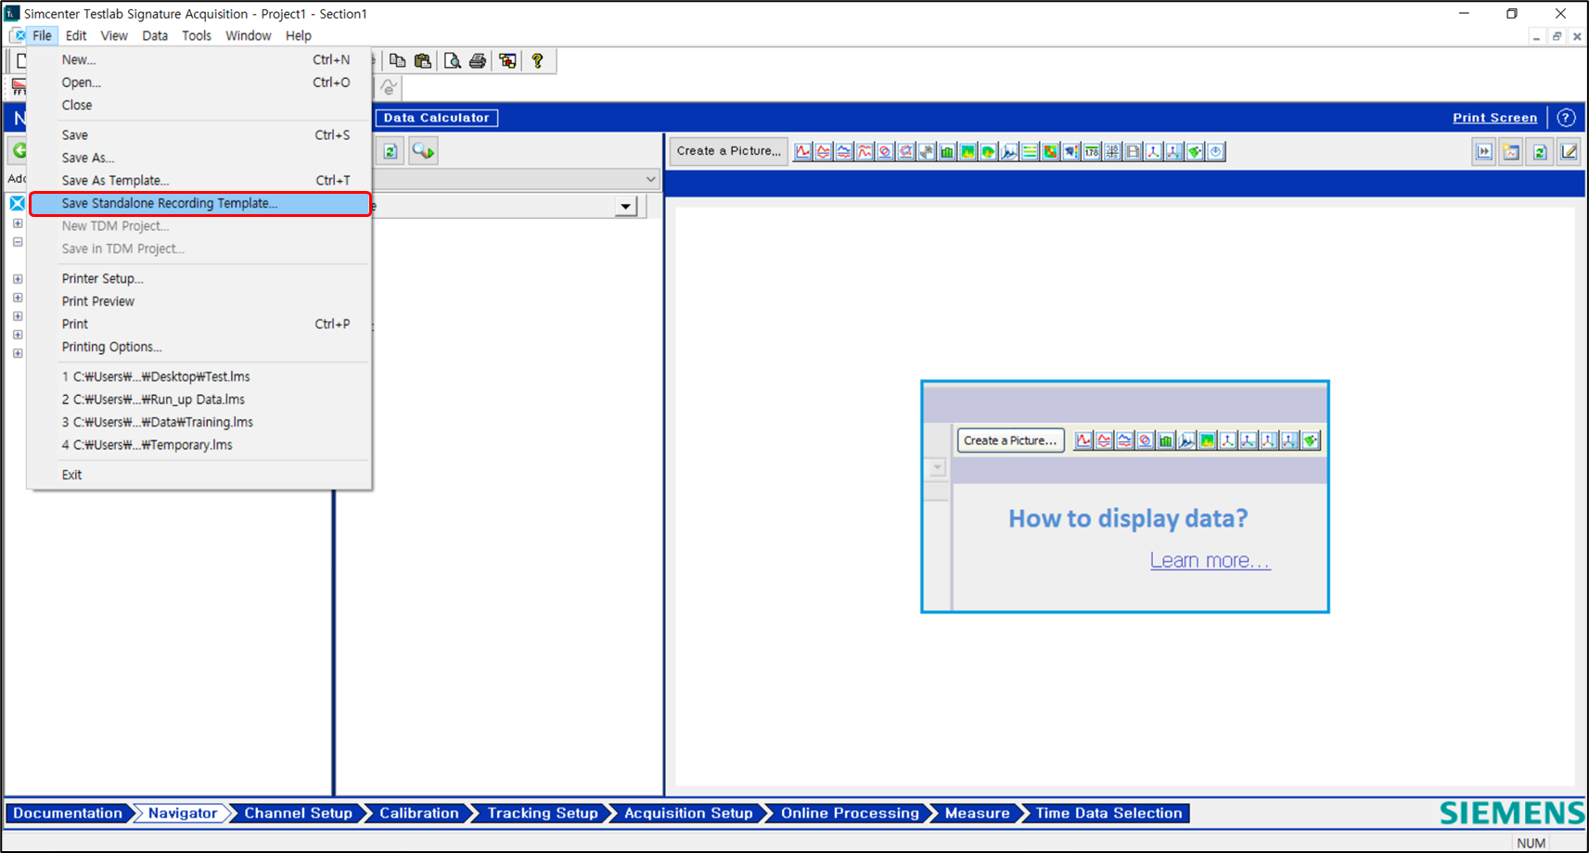Image resolution: width=1589 pixels, height=853 pixels.
Task: Pick the green-yellow colormap picture icon
Action: (x=967, y=151)
